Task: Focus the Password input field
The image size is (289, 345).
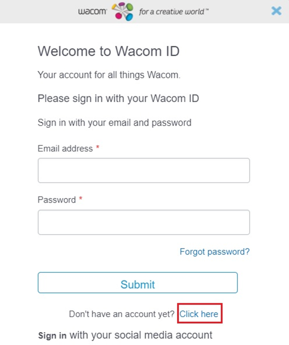Action: tap(144, 222)
